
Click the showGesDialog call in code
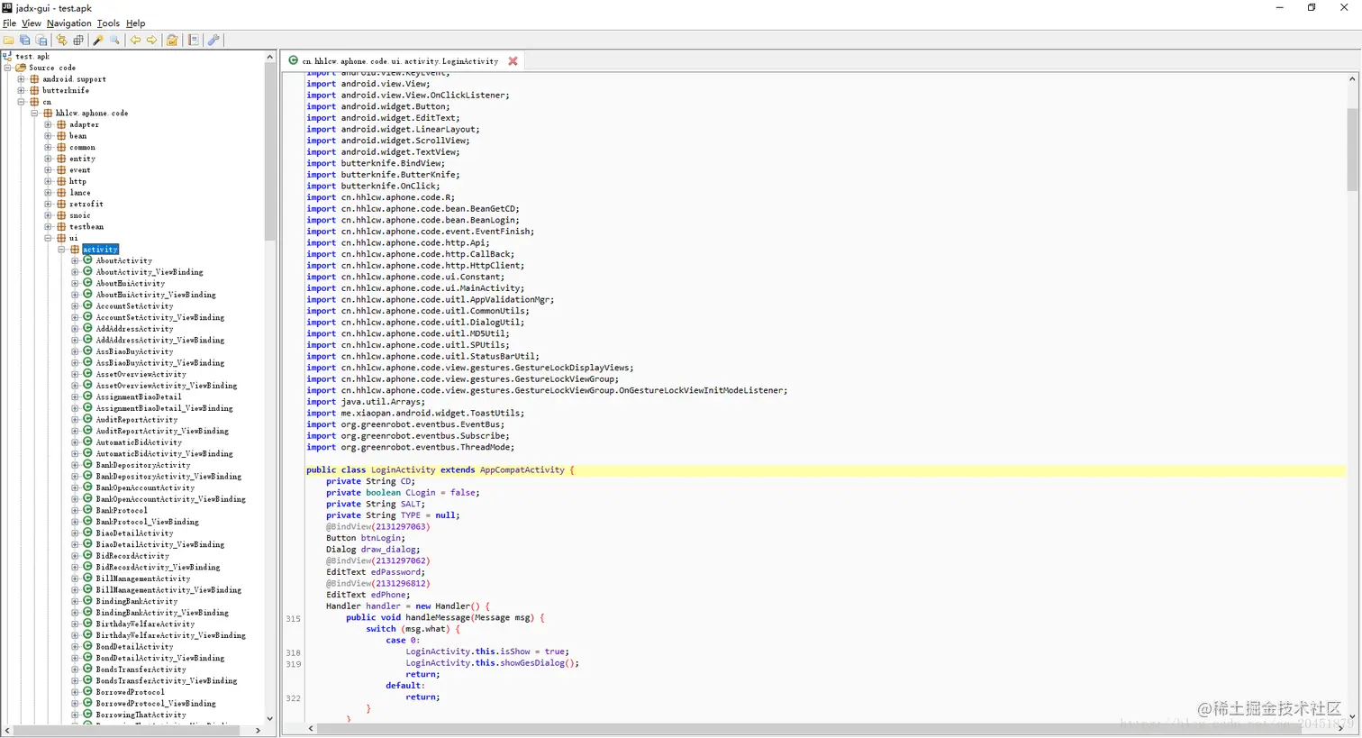coord(535,663)
